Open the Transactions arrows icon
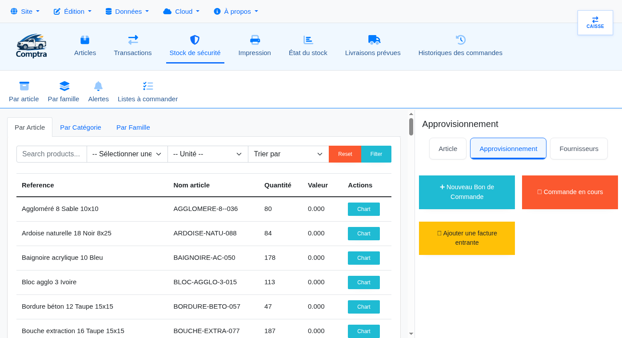 [133, 40]
